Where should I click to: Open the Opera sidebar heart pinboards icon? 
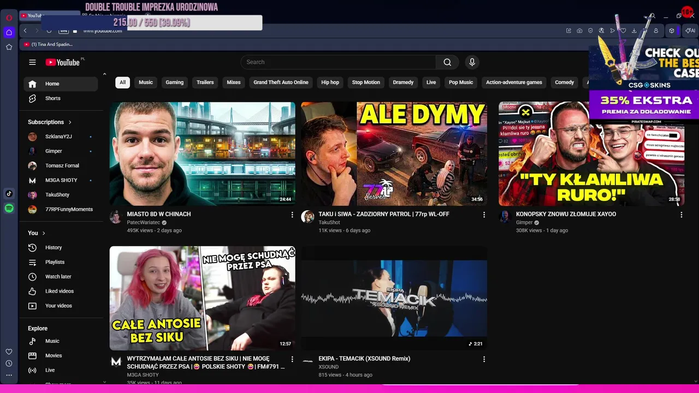(9, 352)
